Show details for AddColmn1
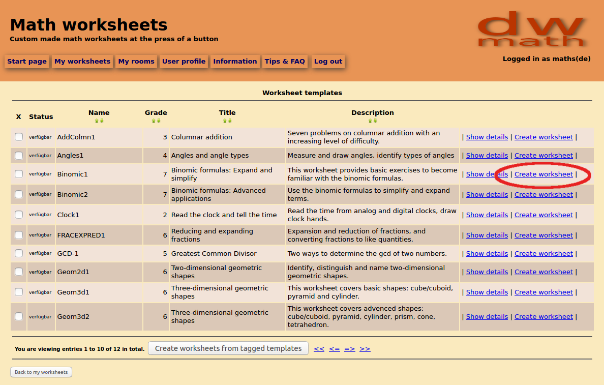 point(487,137)
